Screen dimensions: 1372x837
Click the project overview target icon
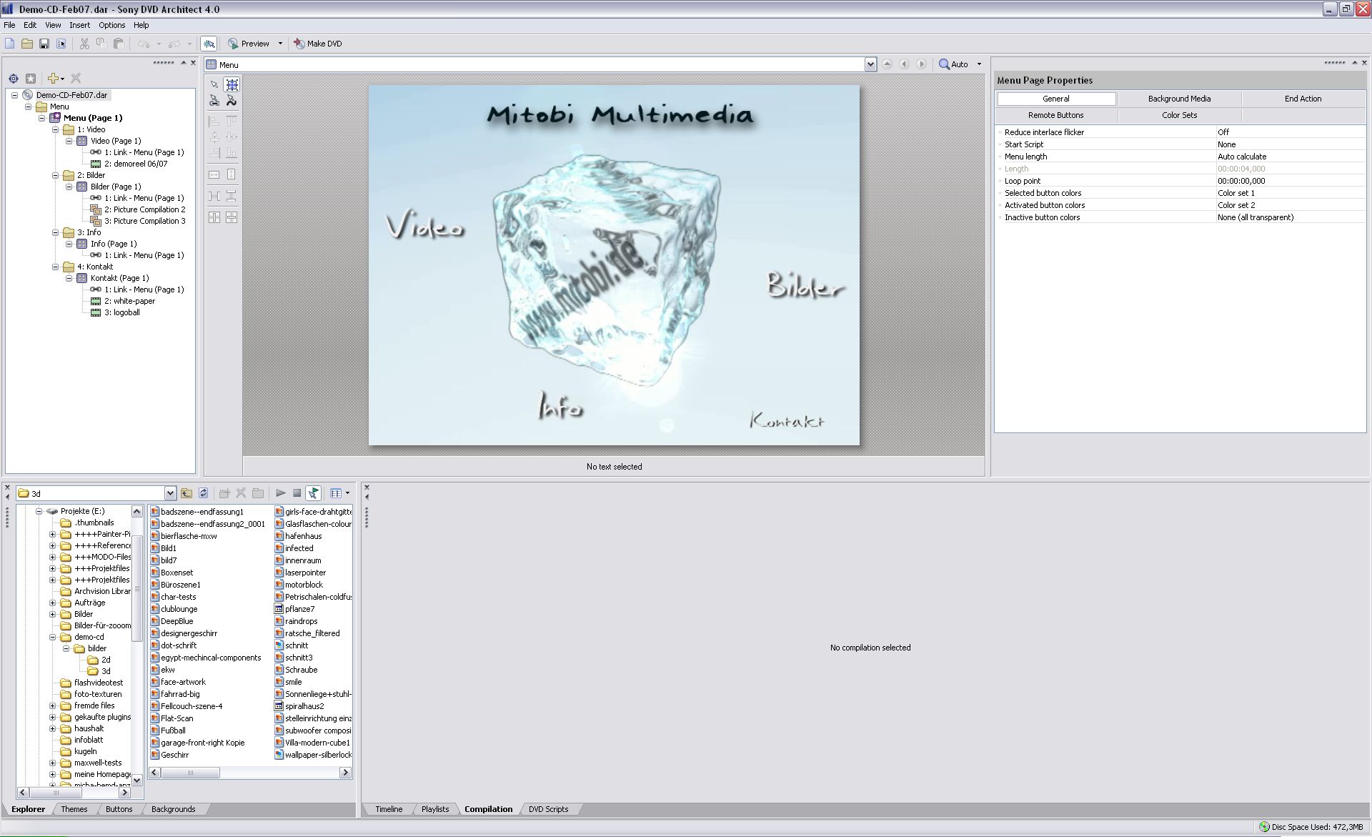click(x=14, y=79)
